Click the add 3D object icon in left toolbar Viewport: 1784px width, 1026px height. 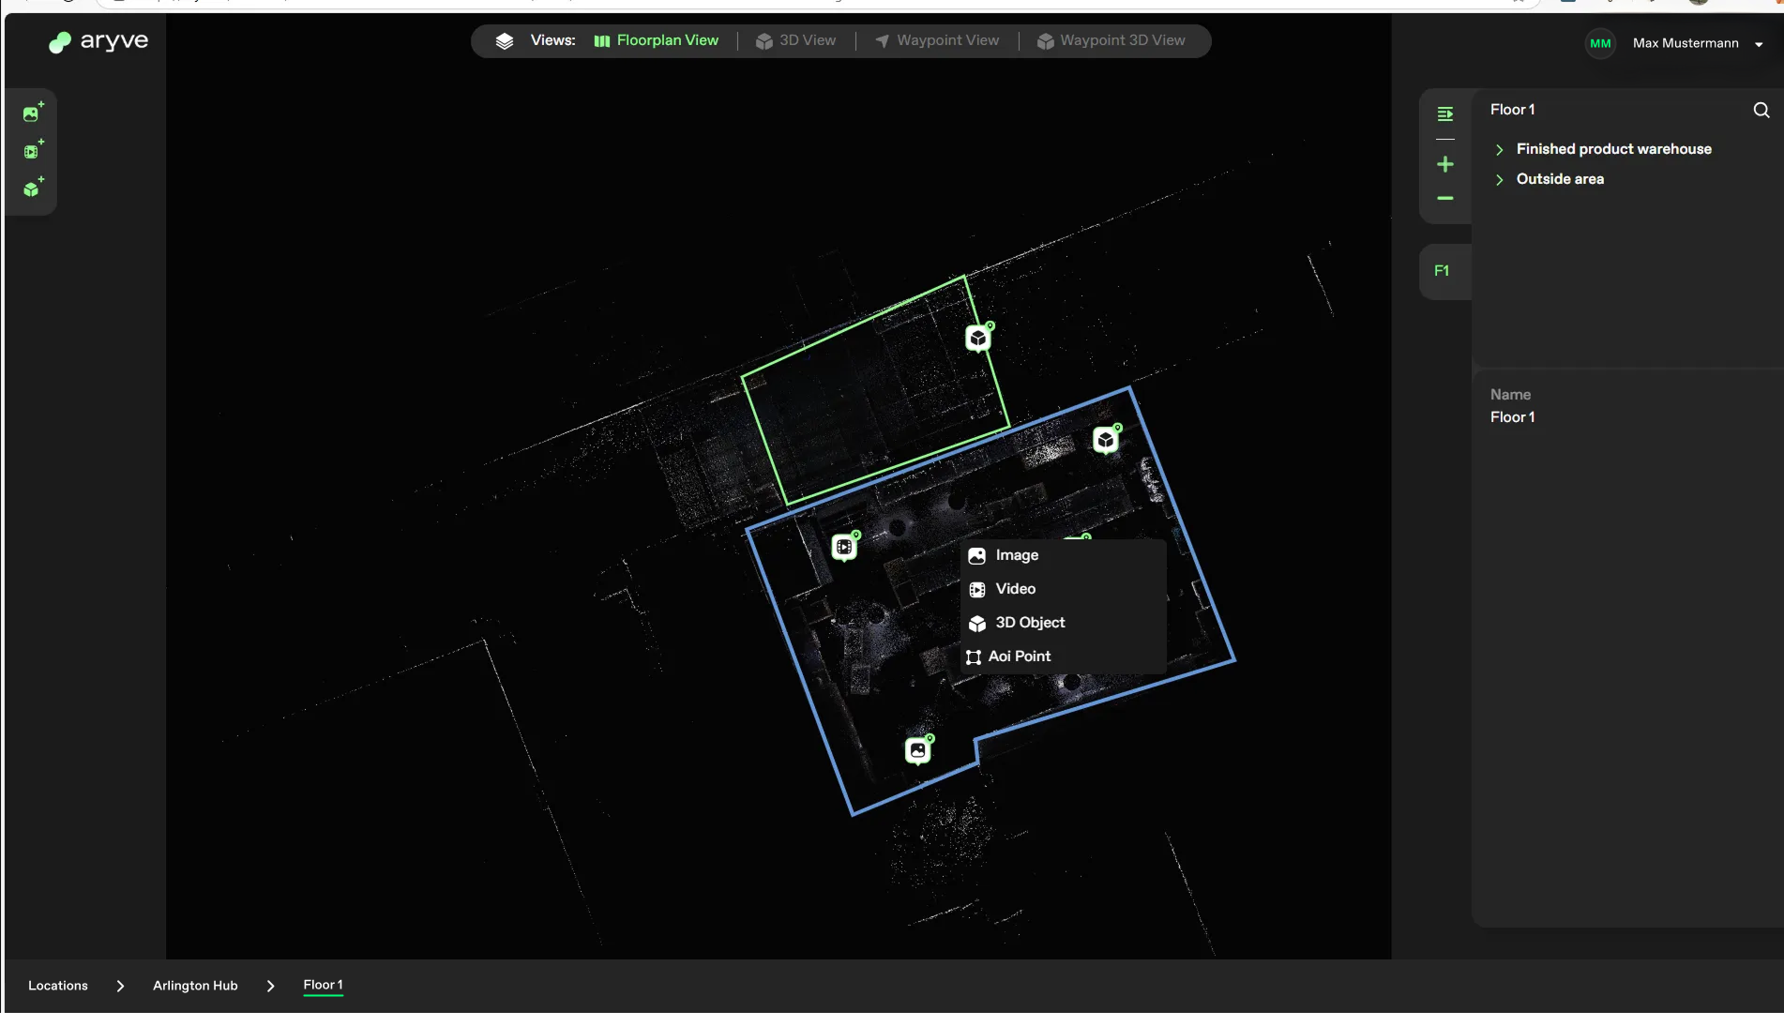tap(33, 188)
